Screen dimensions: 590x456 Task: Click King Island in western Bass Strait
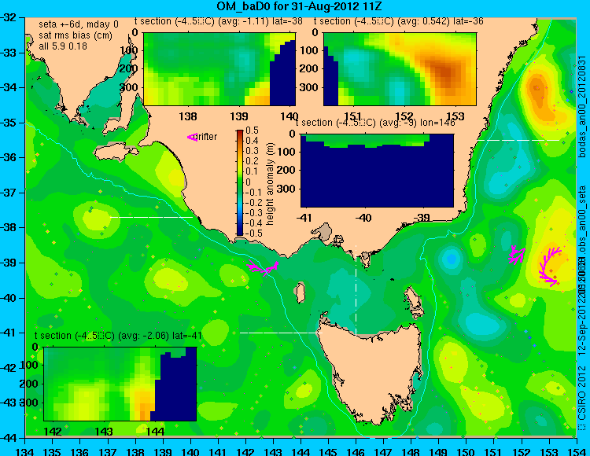coord(300,292)
